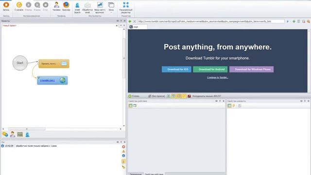Toggle yellow warning filter in log panel
Screen dimensions: 311x175
click(x=123, y=151)
